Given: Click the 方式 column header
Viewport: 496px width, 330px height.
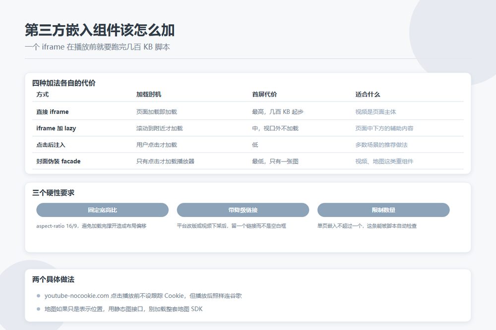Looking at the screenshot, I should click(42, 94).
